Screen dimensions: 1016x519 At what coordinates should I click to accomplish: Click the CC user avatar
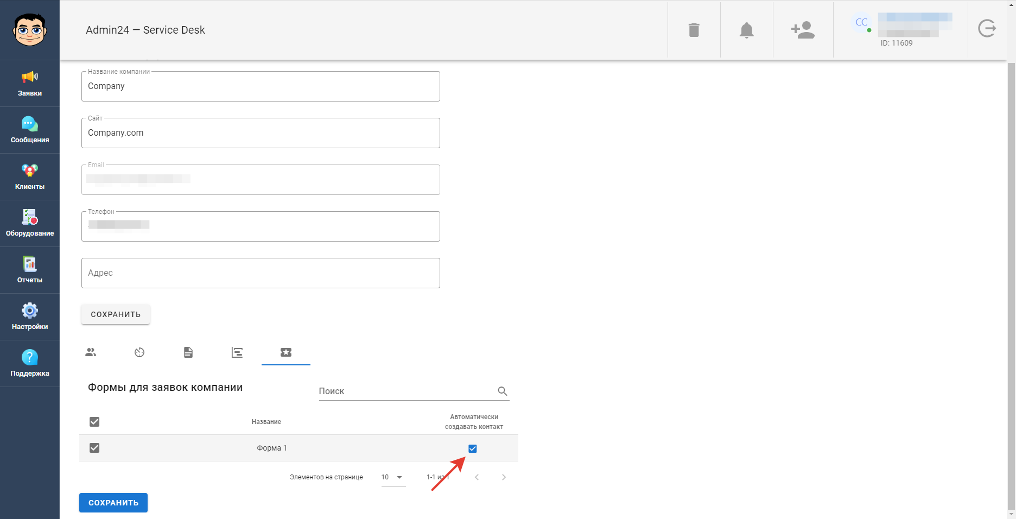[861, 22]
